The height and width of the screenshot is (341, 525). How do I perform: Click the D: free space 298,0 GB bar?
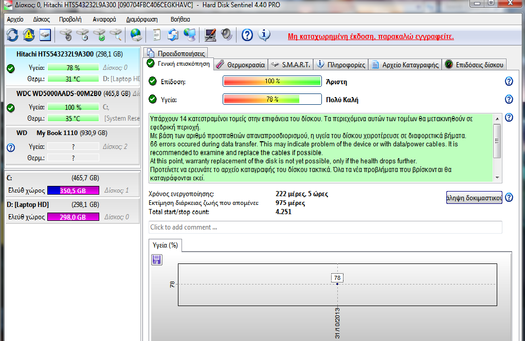(x=74, y=217)
